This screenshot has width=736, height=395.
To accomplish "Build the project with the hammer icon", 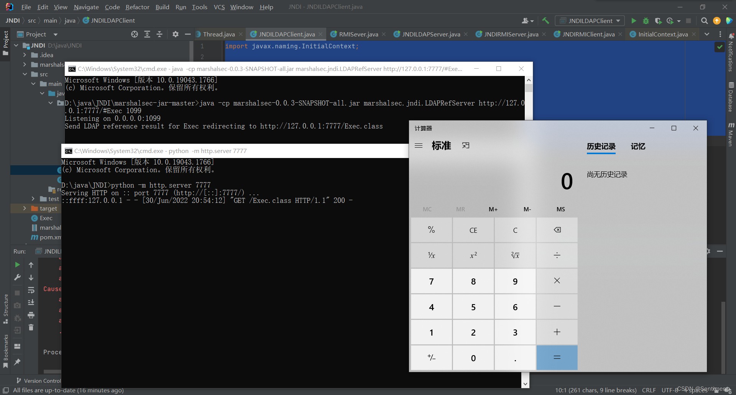I will [x=545, y=21].
